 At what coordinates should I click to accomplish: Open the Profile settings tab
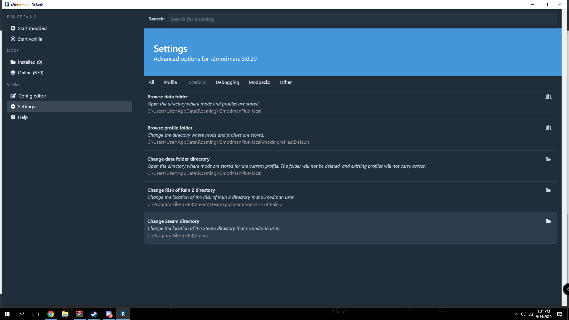point(170,82)
